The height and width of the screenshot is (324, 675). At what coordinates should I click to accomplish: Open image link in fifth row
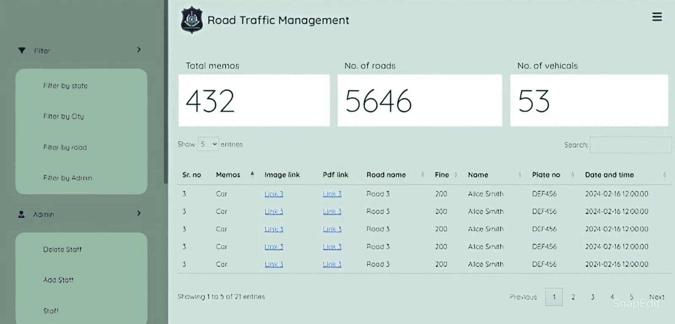pos(274,265)
